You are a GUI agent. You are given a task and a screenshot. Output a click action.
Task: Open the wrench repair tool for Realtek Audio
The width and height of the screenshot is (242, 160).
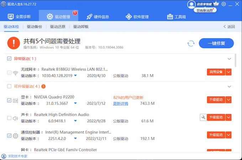pyautogui.click(x=203, y=117)
